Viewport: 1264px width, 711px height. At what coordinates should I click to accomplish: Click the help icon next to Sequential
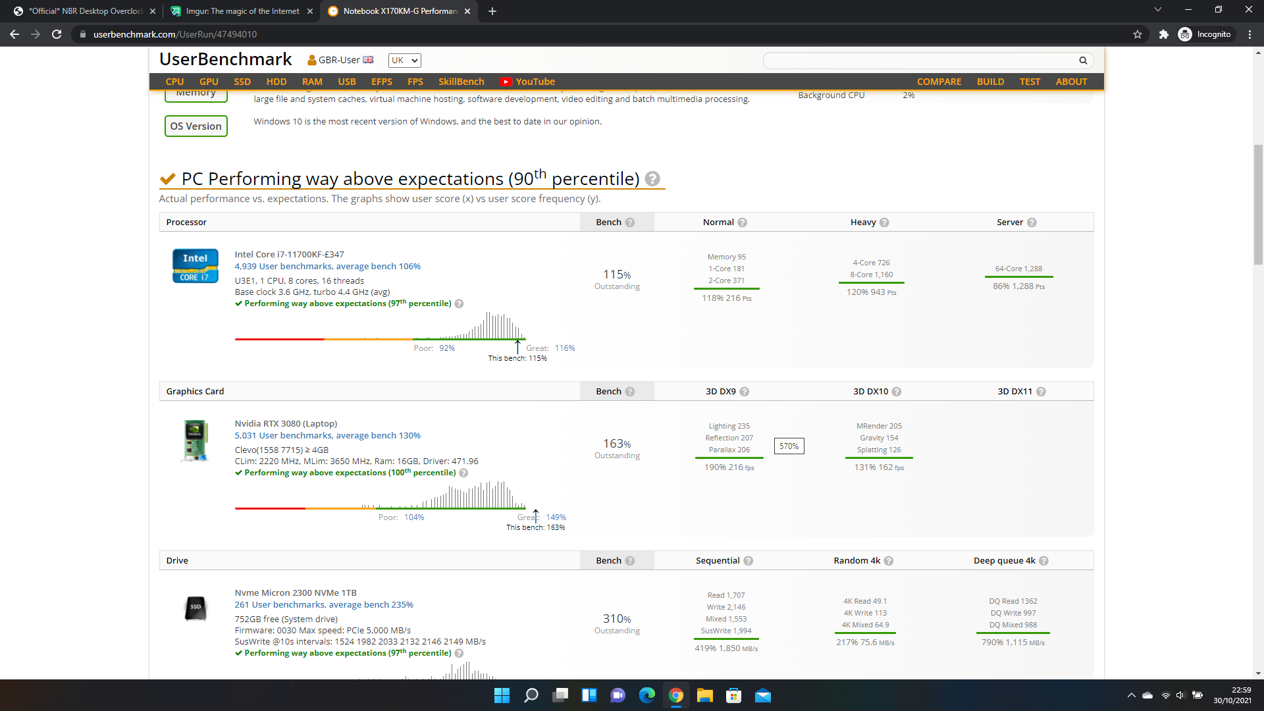[x=749, y=561]
